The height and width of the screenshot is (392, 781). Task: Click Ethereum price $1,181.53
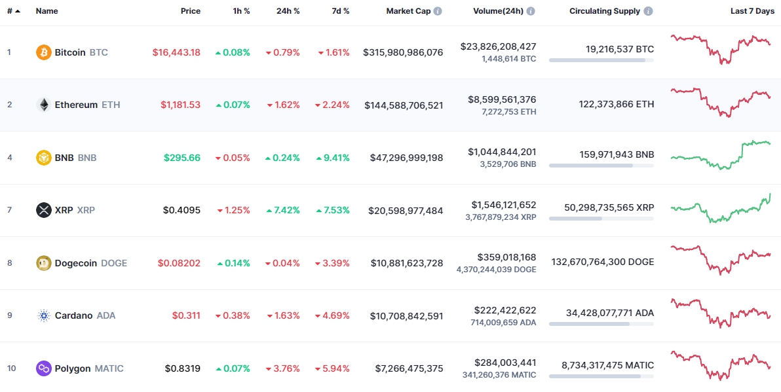coord(180,105)
